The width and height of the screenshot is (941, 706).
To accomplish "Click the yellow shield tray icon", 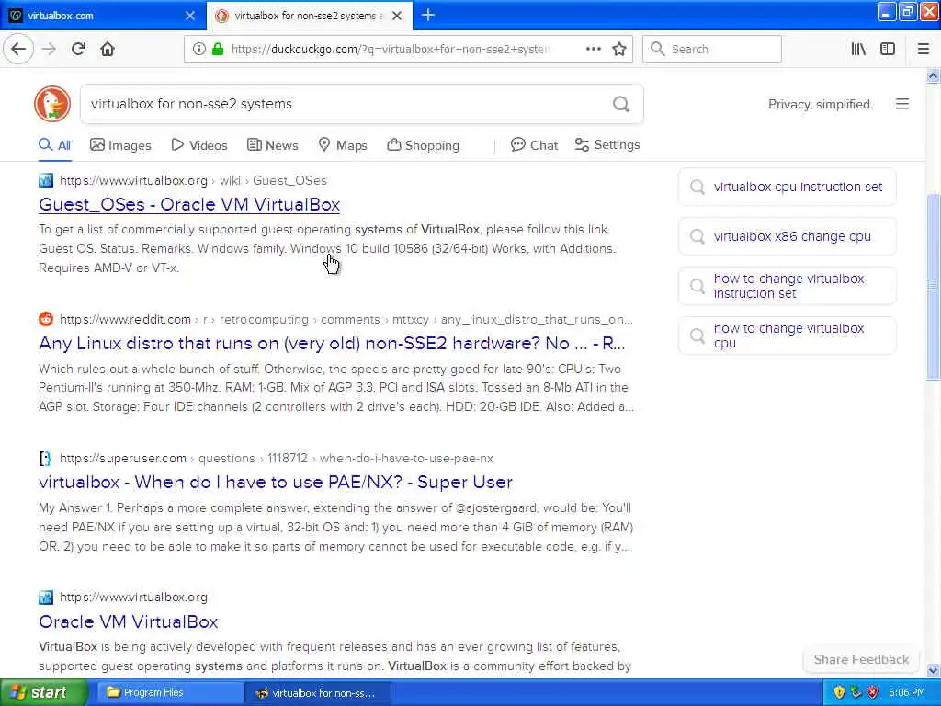I will 839,692.
